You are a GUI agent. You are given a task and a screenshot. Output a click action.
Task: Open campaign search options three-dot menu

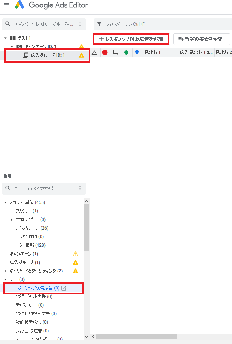(80, 24)
